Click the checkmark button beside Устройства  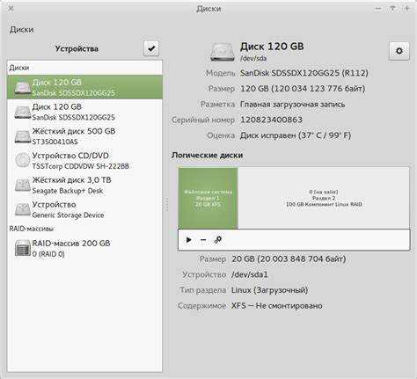pyautogui.click(x=151, y=48)
